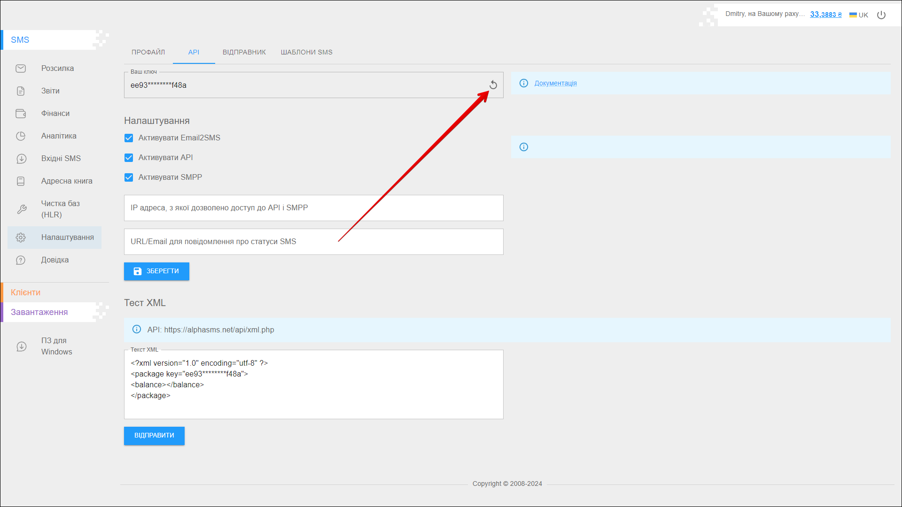Image resolution: width=902 pixels, height=507 pixels.
Task: Open Фінанси wallet icon in sidebar
Action: point(21,114)
